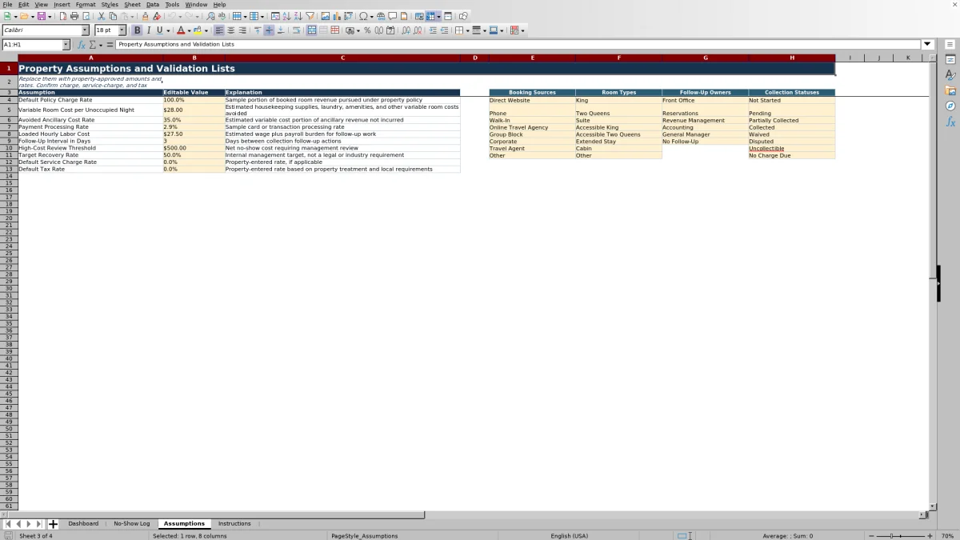Apply the yellow Background Color swatch
960x540 pixels.
(198, 30)
